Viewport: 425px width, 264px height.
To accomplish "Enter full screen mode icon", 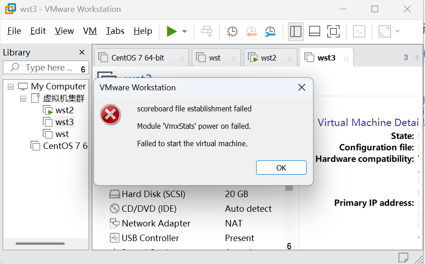I will 333,32.
